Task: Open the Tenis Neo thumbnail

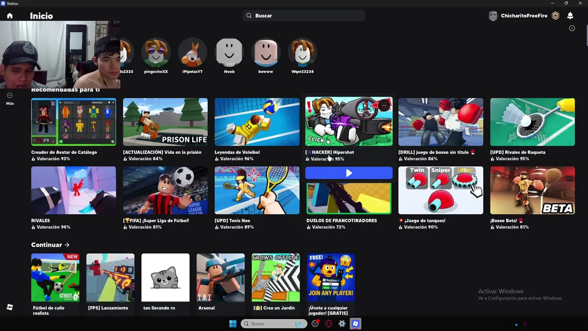Action: click(257, 190)
